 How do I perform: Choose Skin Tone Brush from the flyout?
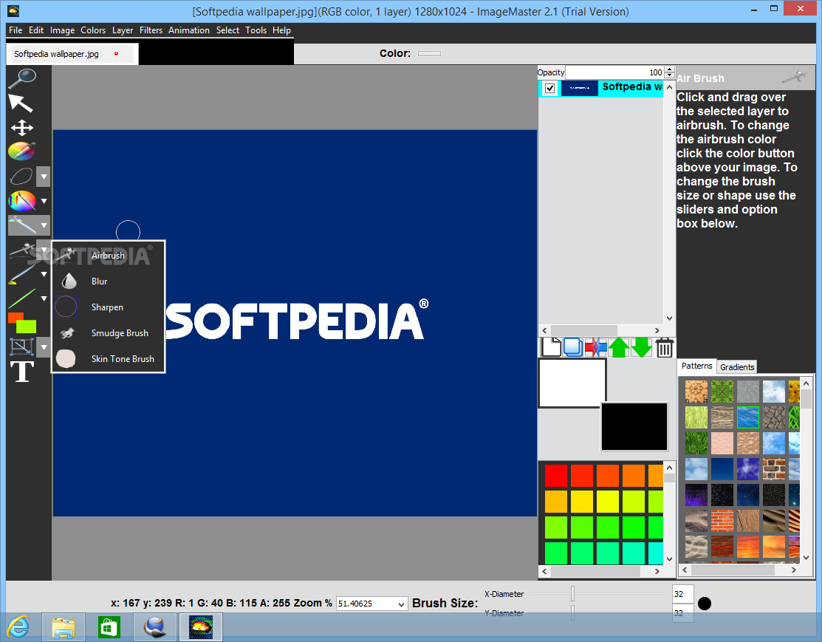pos(108,359)
